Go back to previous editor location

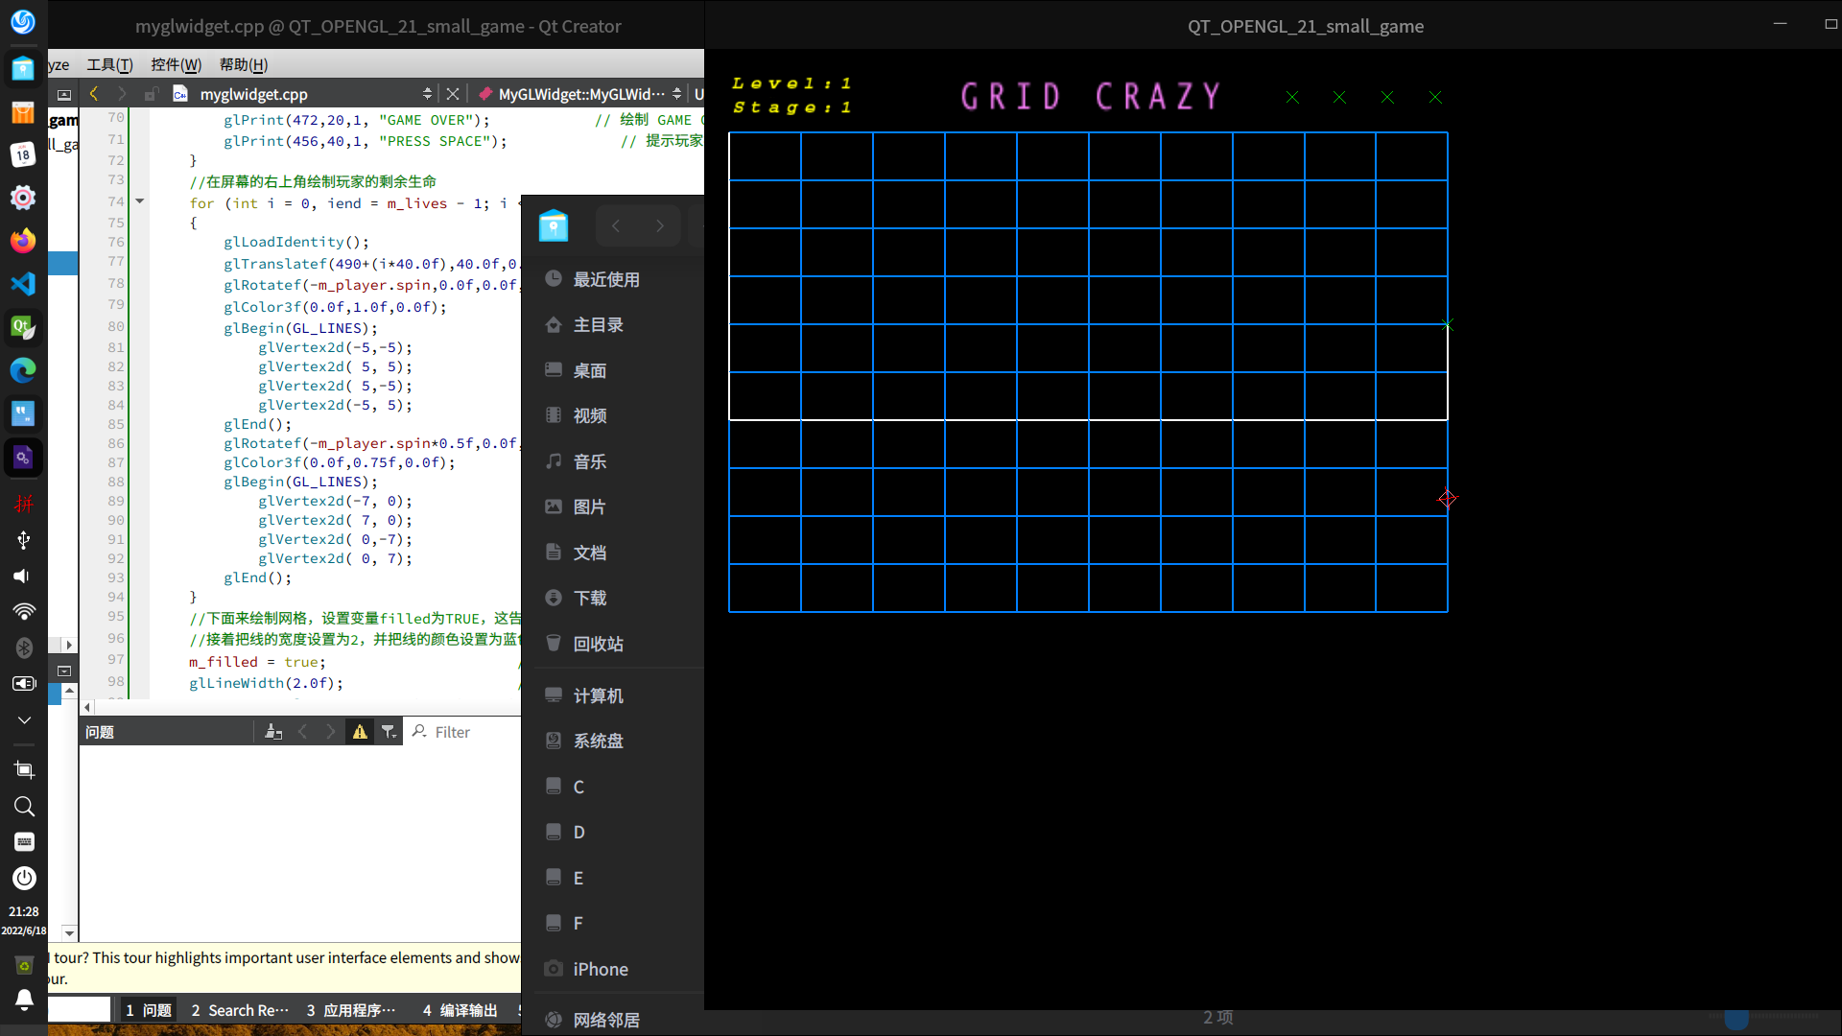tap(94, 93)
